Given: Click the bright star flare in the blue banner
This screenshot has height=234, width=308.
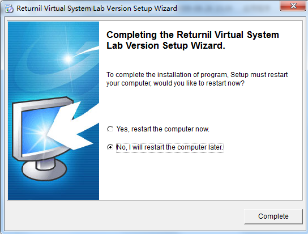Looking at the screenshot, I should tap(68, 58).
